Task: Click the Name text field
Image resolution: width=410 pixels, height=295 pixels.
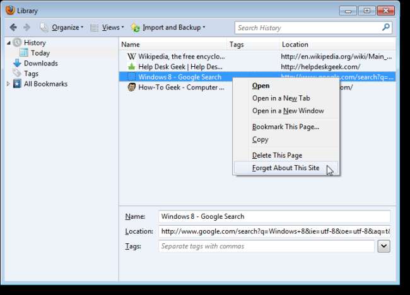Action: [274, 216]
